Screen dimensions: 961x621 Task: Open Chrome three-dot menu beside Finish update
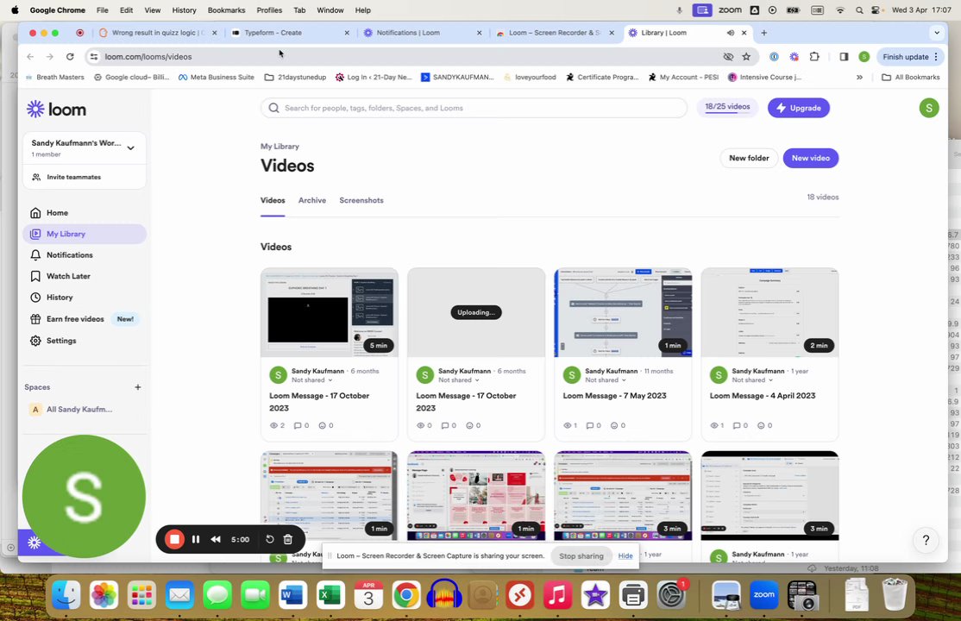tap(936, 56)
